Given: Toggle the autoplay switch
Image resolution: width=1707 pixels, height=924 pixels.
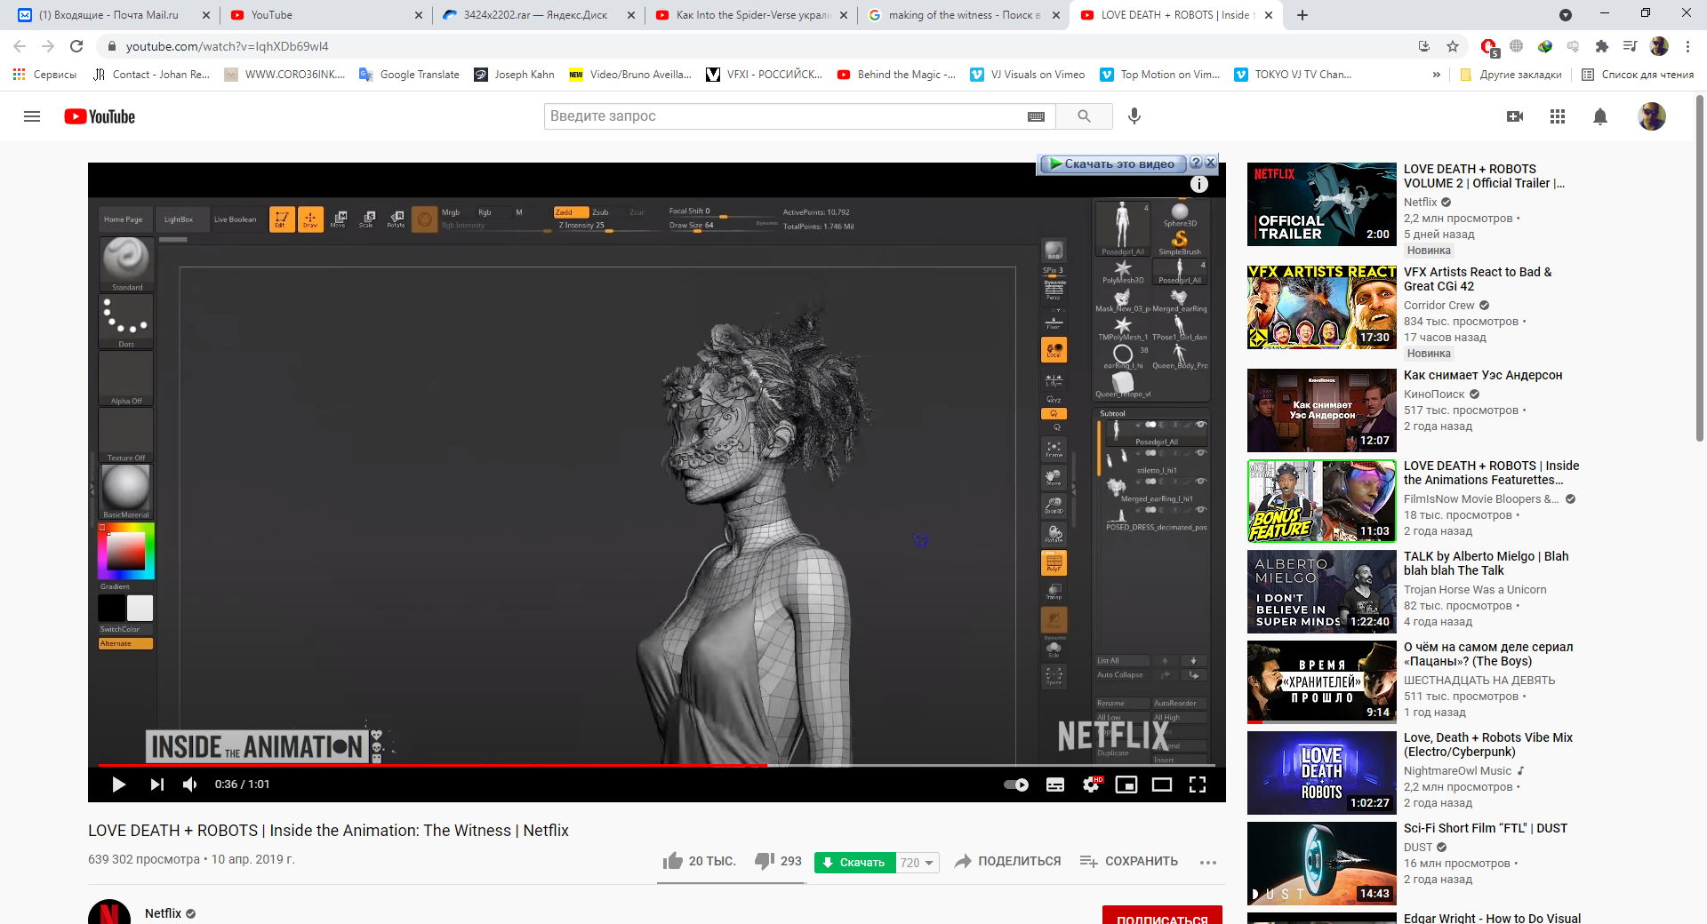Looking at the screenshot, I should [x=1016, y=785].
